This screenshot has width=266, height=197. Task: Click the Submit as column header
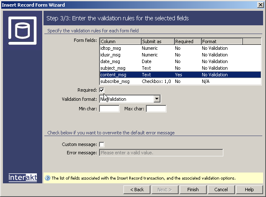pos(157,41)
